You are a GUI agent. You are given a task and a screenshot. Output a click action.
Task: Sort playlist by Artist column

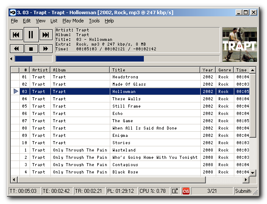40,70
